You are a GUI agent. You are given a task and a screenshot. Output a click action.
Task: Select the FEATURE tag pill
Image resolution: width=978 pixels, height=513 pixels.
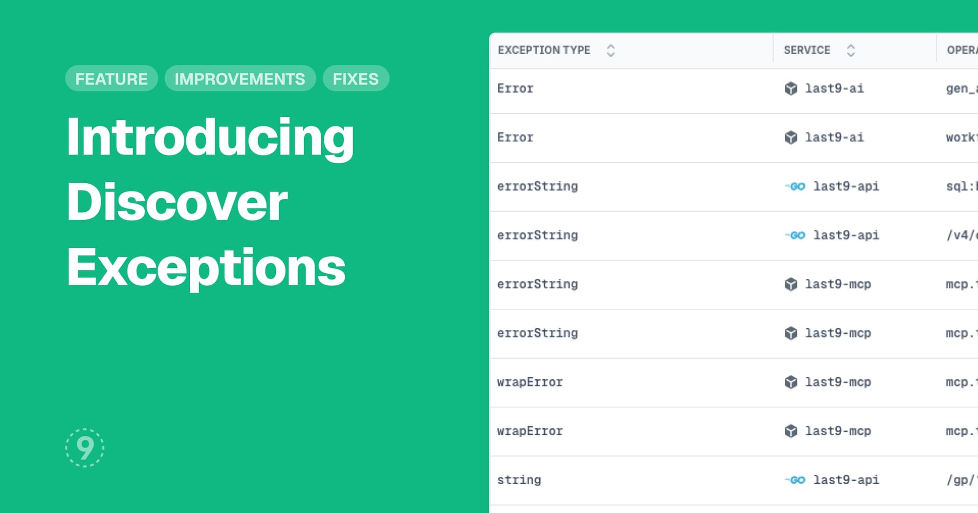pyautogui.click(x=111, y=79)
